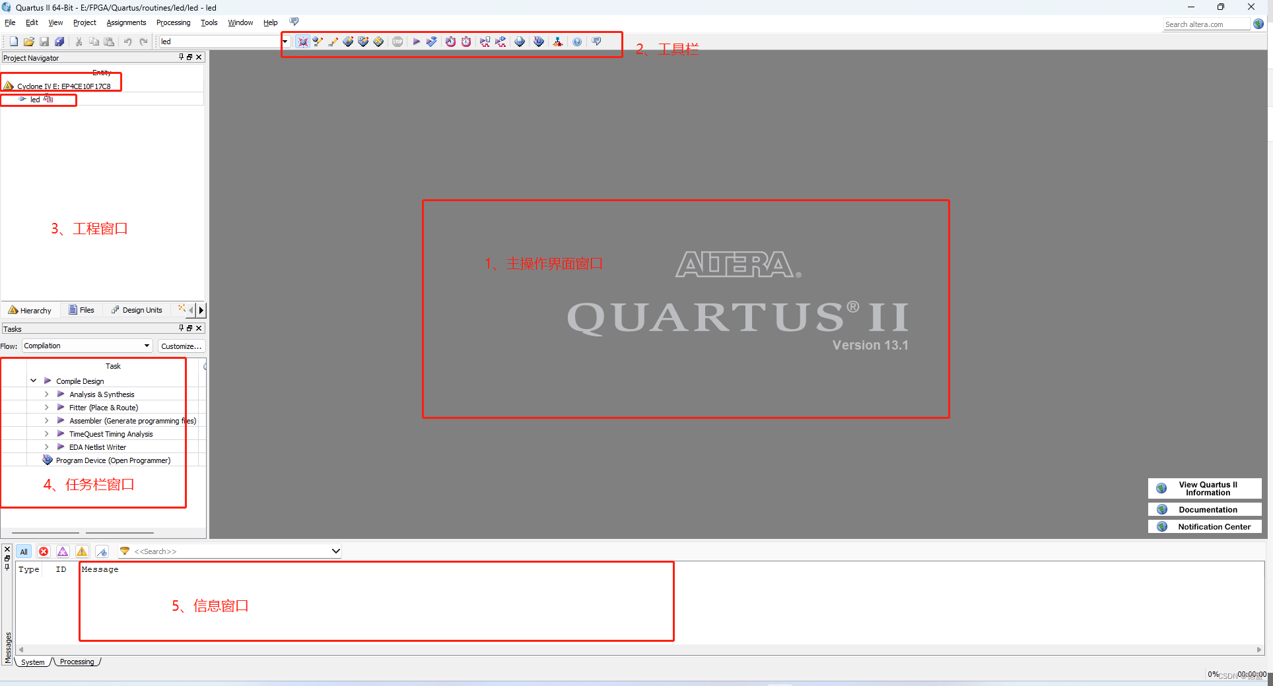
Task: Select Cyclone IV E device entry
Action: [x=63, y=86]
